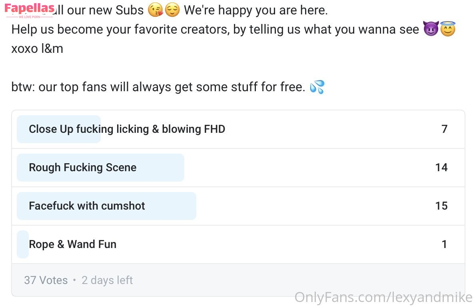Click the purple devil emoji
This screenshot has height=308, width=475.
(x=431, y=29)
